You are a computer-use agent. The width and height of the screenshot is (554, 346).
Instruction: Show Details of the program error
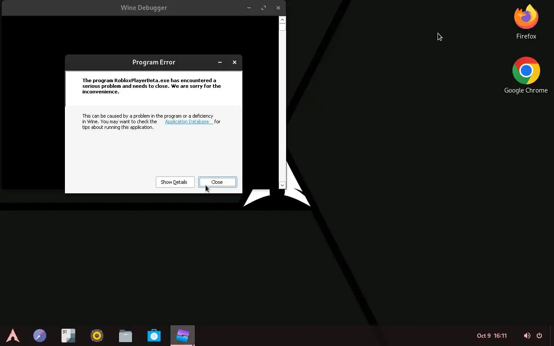174,182
